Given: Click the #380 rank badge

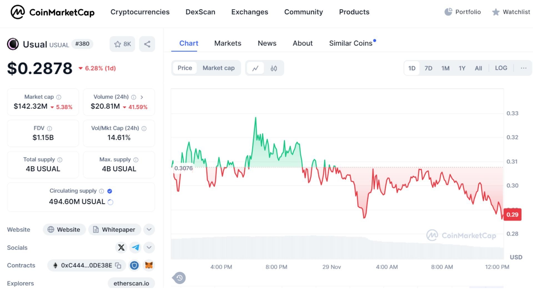Looking at the screenshot, I should pyautogui.click(x=82, y=44).
